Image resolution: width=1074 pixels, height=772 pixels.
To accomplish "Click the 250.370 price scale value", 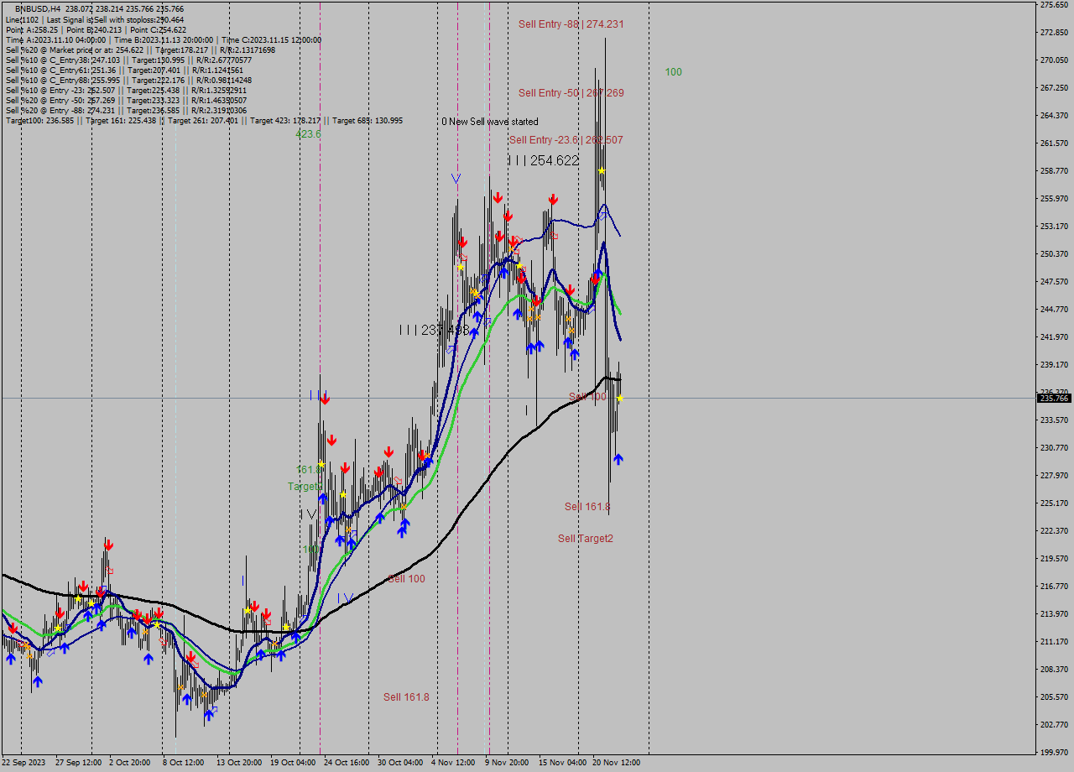I will coord(1054,254).
